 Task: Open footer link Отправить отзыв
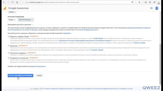[126, 89]
